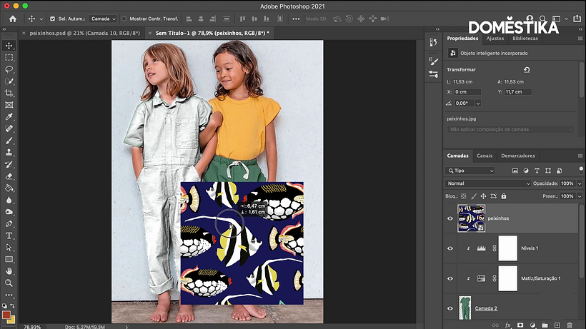586x329 pixels.
Task: Open the rotation angle dropdown
Action: [478, 103]
